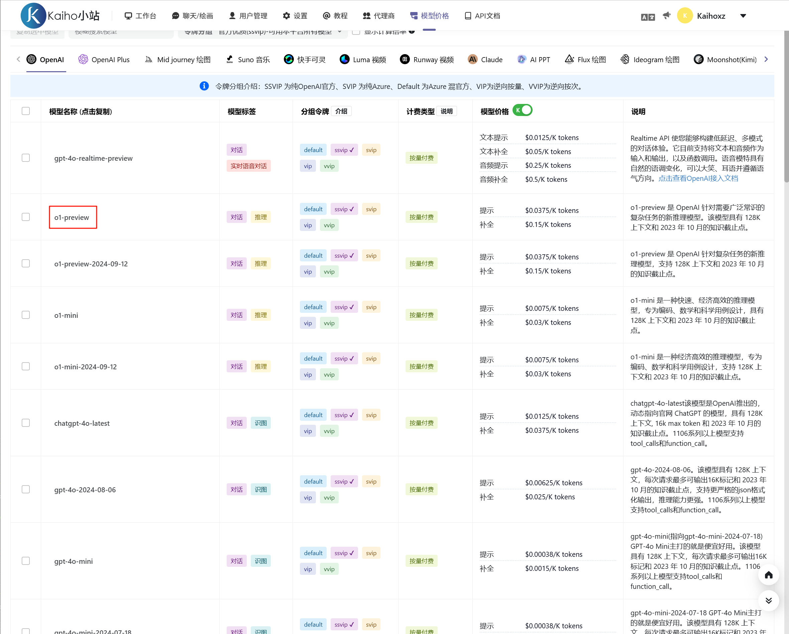This screenshot has height=634, width=789.
Task: Open the 代理商 menu item
Action: click(379, 16)
